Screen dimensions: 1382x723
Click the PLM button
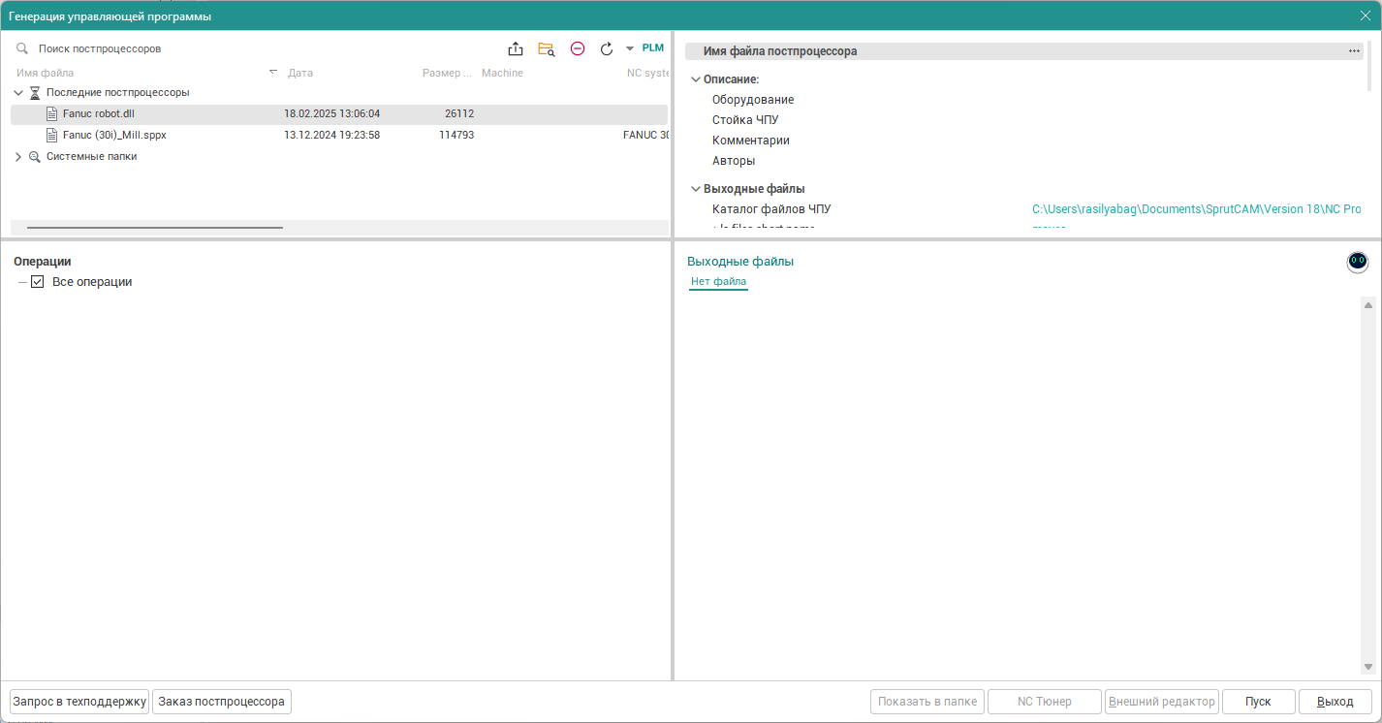pos(653,47)
